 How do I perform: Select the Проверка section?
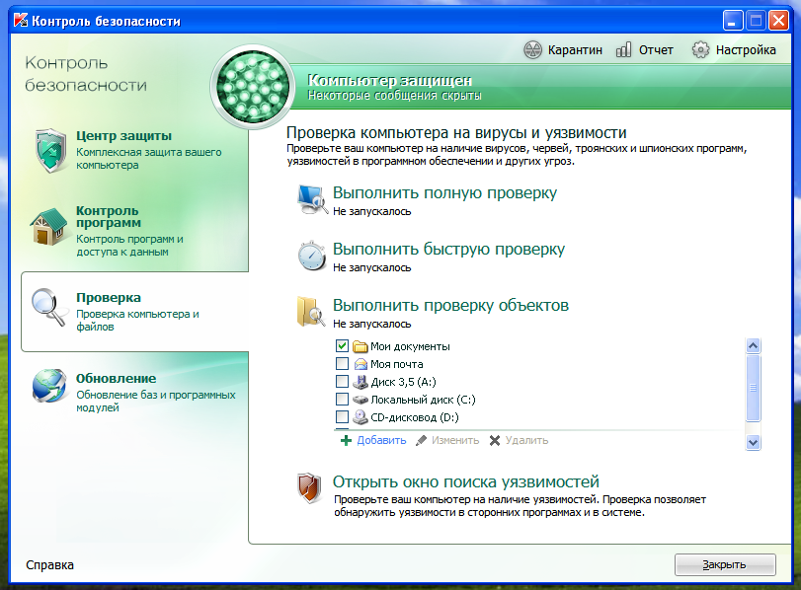click(134, 312)
